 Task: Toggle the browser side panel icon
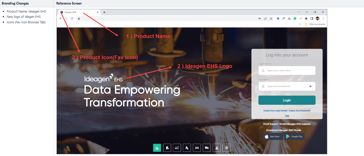pos(312,19)
